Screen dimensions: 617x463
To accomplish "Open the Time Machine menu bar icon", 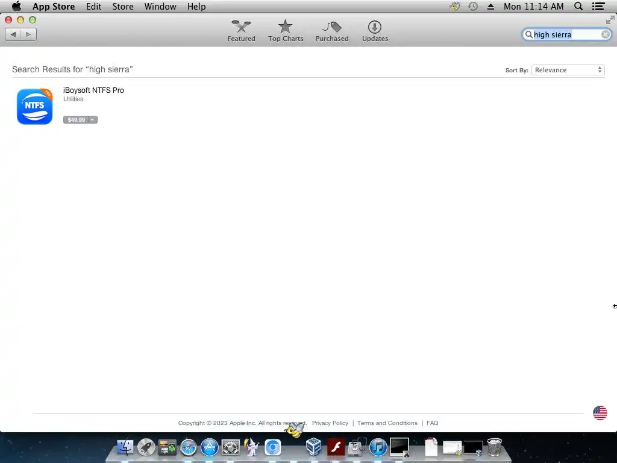I will (x=473, y=6).
